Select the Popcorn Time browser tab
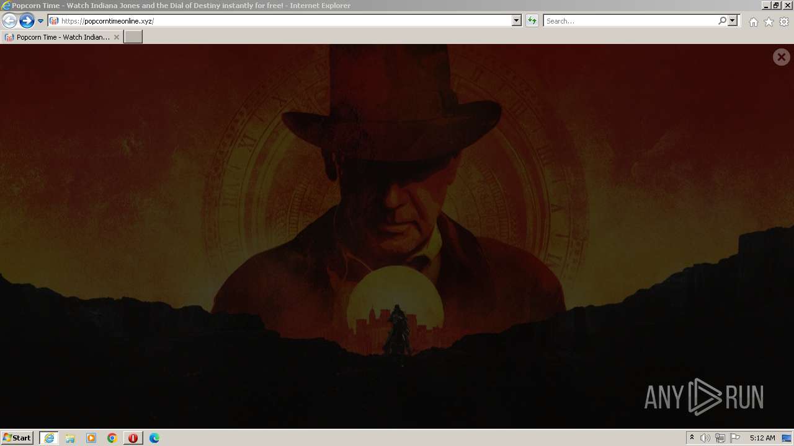Viewport: 794px width, 446px height. [61, 37]
